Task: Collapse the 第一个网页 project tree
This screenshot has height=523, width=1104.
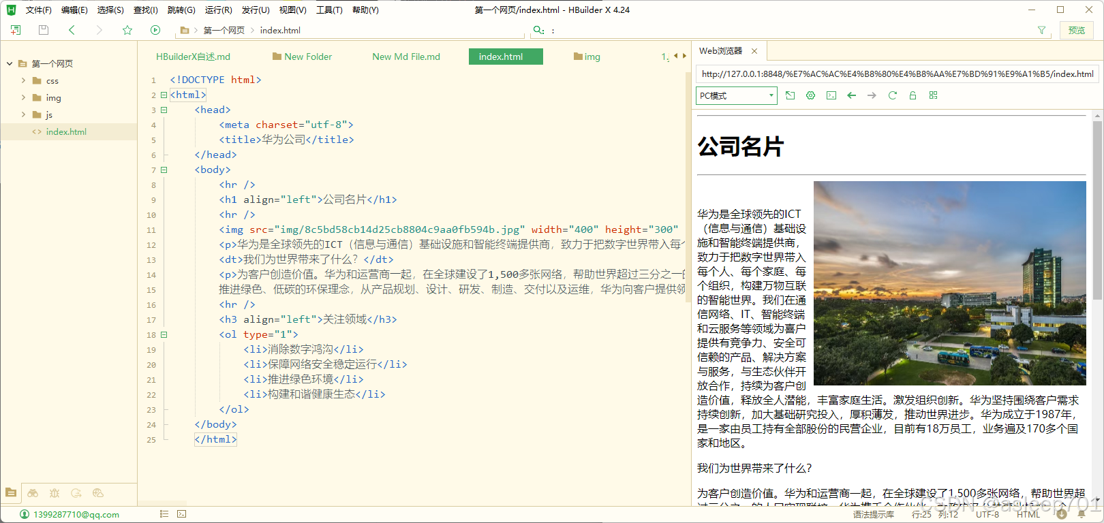Action: click(10, 63)
